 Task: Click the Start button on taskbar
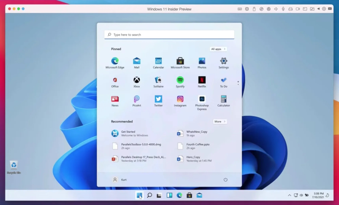pos(139,195)
